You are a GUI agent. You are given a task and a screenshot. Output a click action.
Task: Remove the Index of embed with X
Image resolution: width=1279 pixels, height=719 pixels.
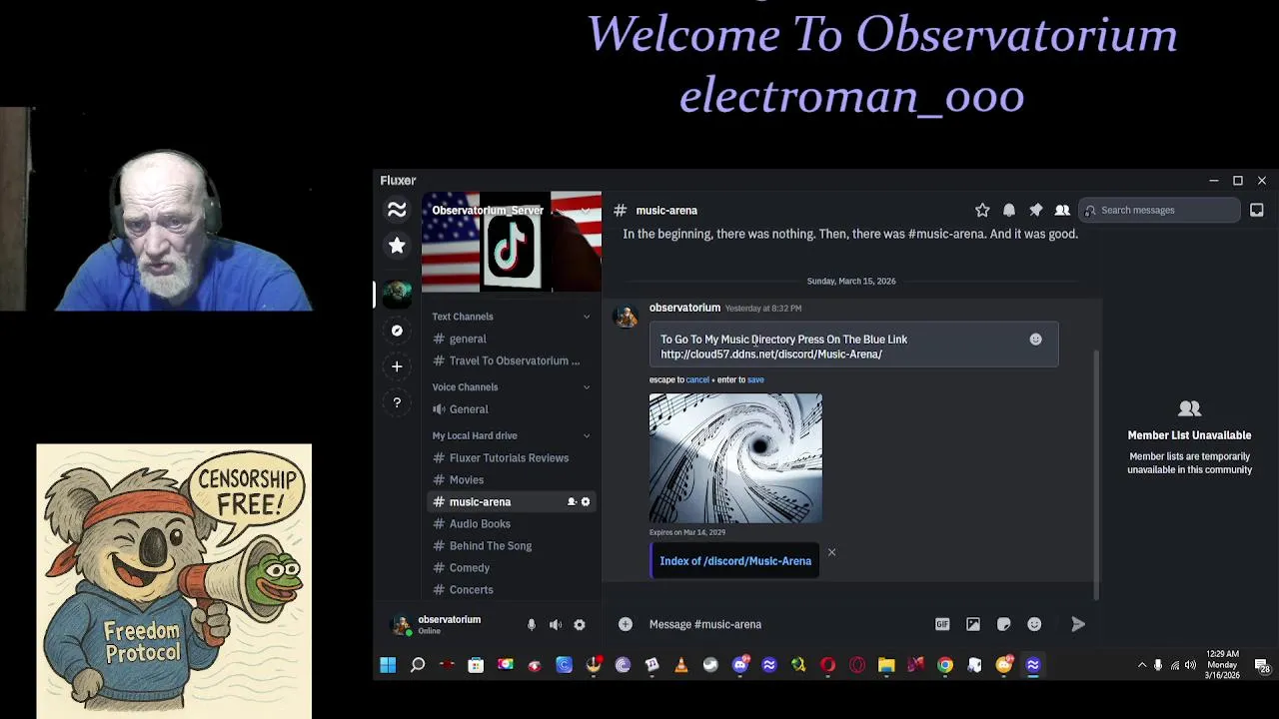click(x=831, y=552)
